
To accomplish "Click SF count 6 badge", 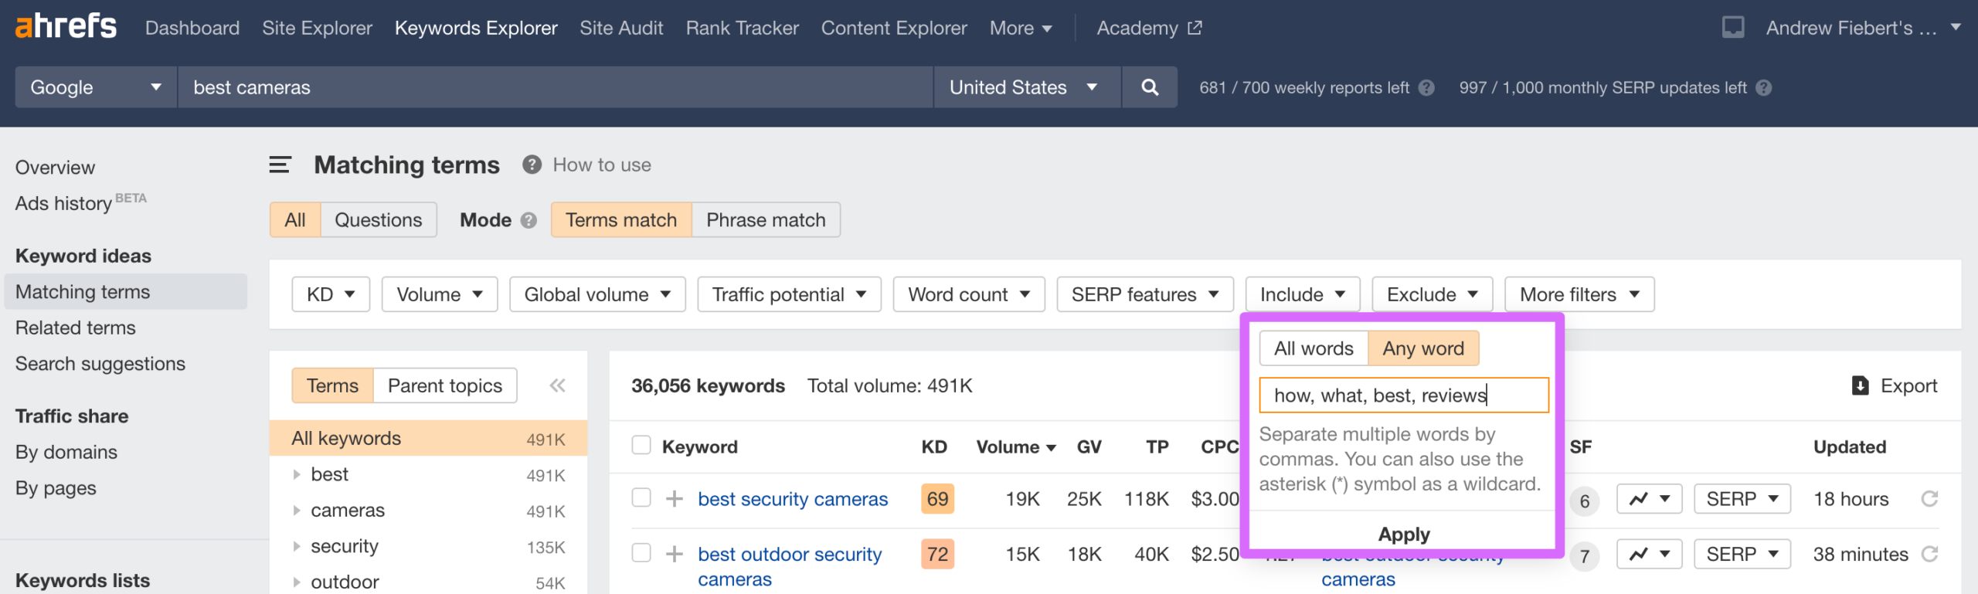I will point(1584,501).
